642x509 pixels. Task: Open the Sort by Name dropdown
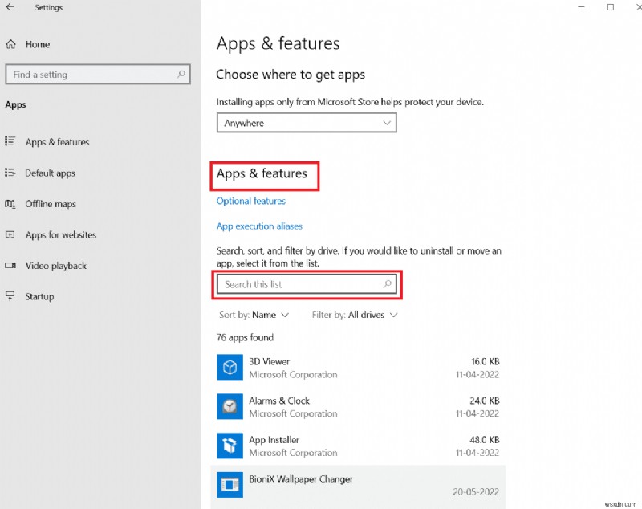click(x=254, y=315)
